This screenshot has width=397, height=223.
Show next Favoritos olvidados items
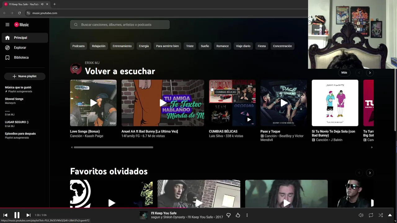370,173
